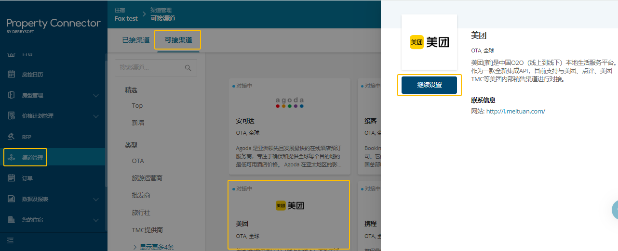The image size is (618, 251).
Task: Click 继续设置 button
Action: (x=429, y=85)
